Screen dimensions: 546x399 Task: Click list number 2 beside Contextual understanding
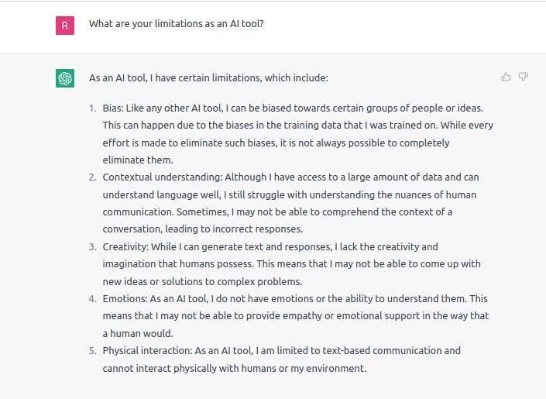tap(93, 177)
